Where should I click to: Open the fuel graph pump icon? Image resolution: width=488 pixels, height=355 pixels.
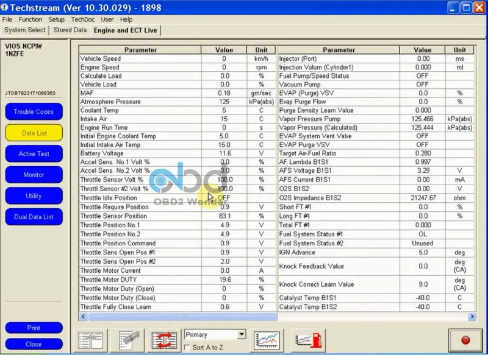(x=309, y=340)
